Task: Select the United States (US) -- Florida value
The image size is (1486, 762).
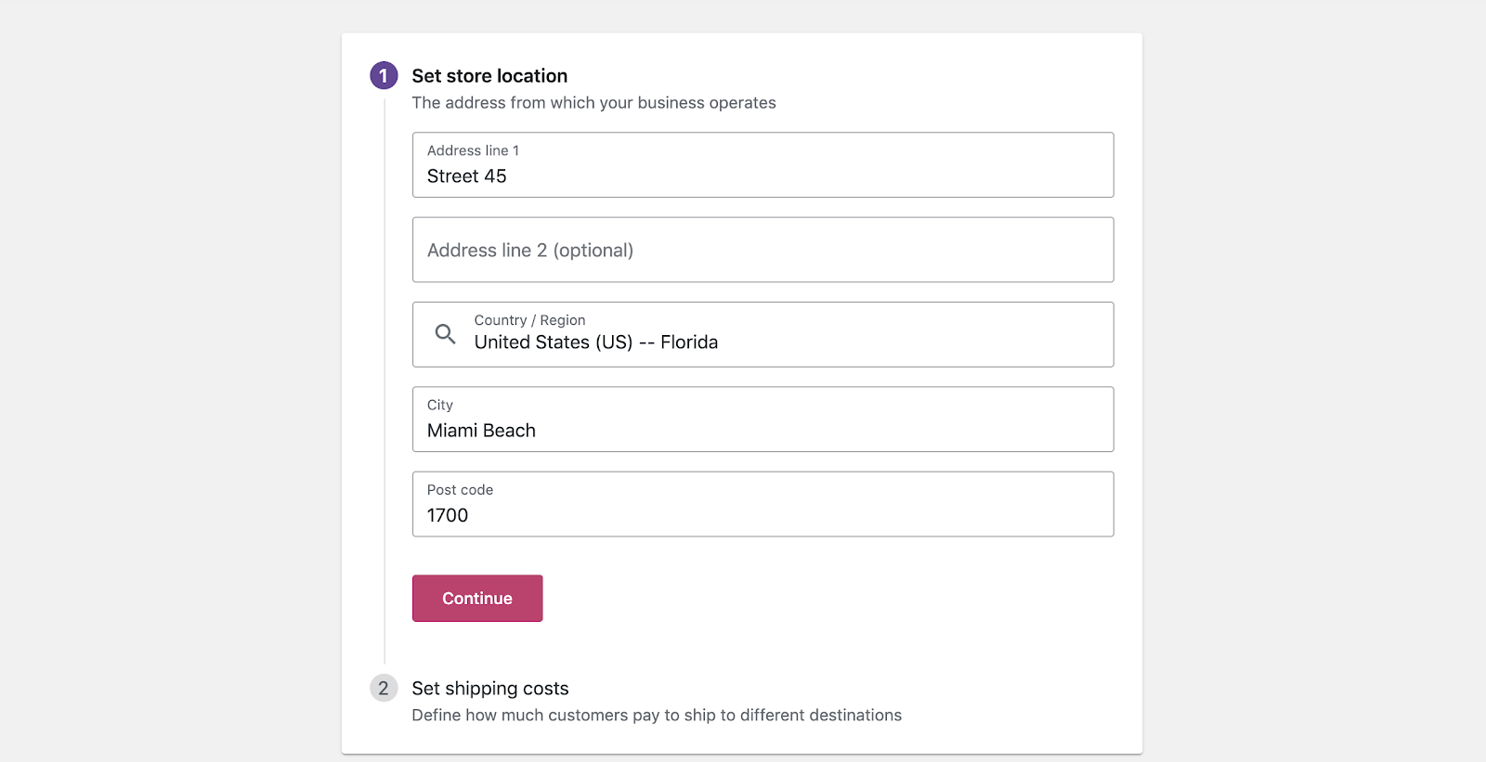Action: (596, 342)
